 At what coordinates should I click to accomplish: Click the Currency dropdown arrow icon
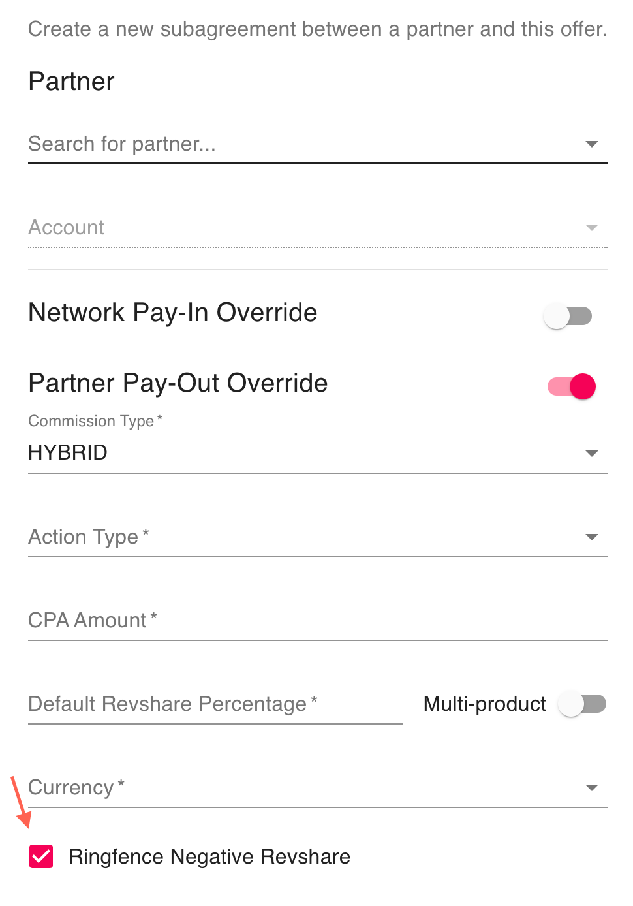pos(591,788)
